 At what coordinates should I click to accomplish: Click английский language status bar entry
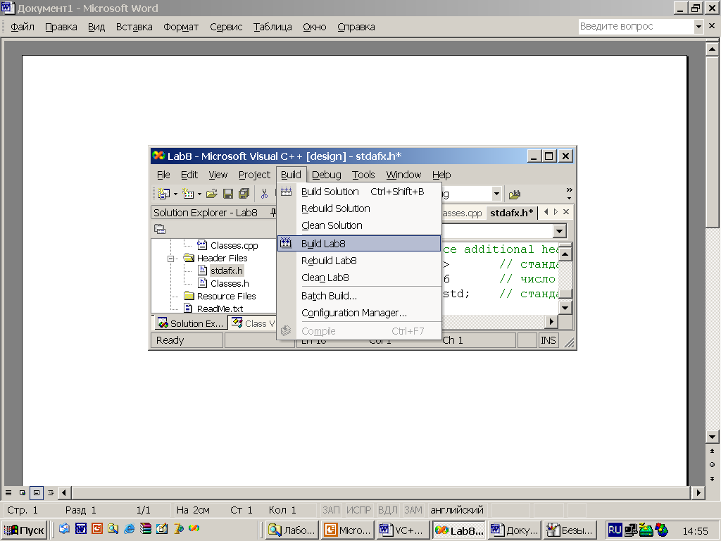[x=456, y=510]
